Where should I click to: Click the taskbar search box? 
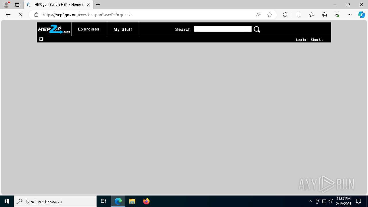[55, 201]
